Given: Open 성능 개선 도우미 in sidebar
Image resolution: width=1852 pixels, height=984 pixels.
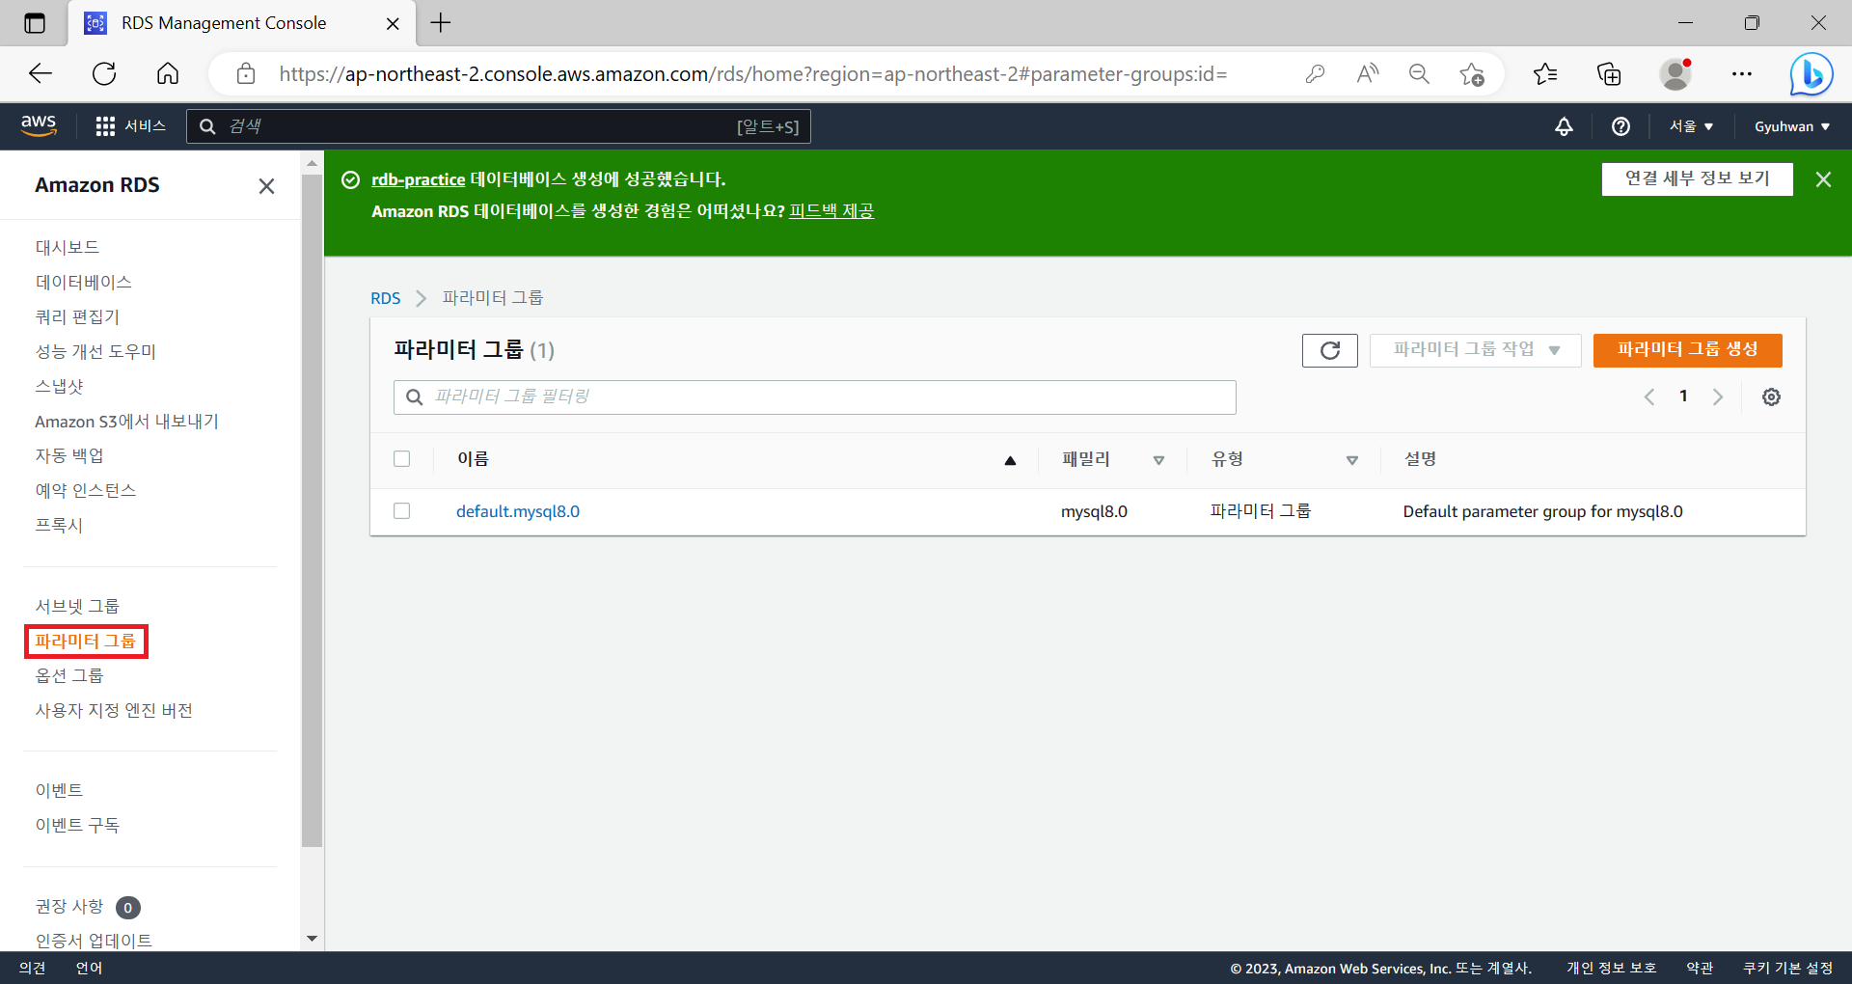Looking at the screenshot, I should click(95, 351).
